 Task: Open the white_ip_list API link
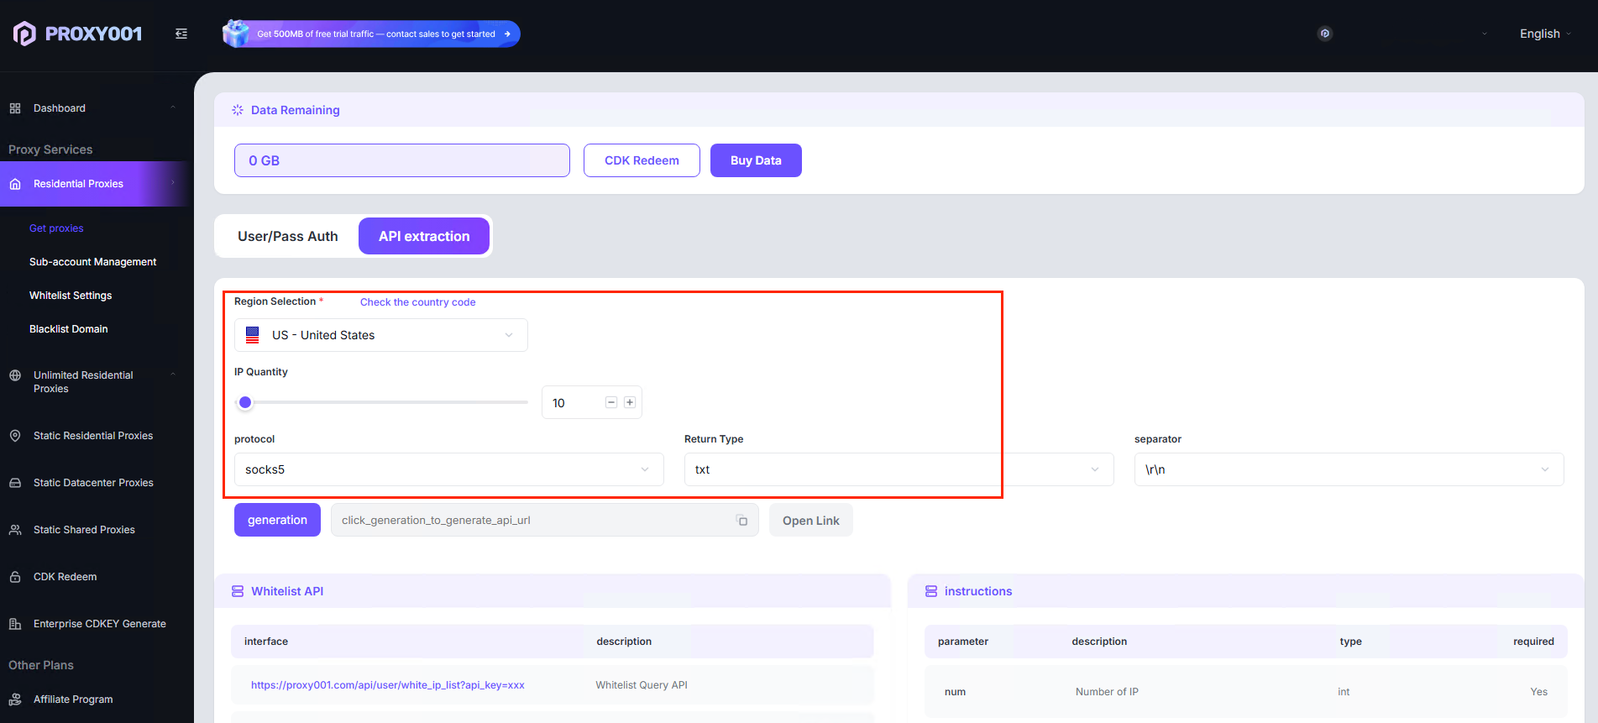pyautogui.click(x=388, y=685)
